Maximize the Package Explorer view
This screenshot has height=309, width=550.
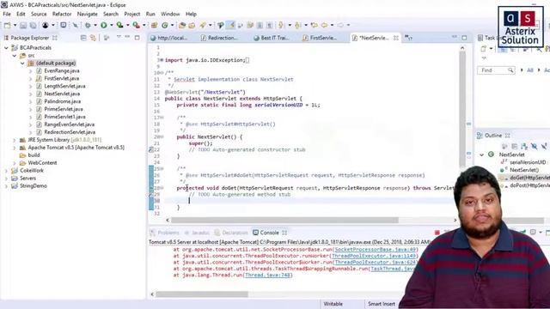137,38
